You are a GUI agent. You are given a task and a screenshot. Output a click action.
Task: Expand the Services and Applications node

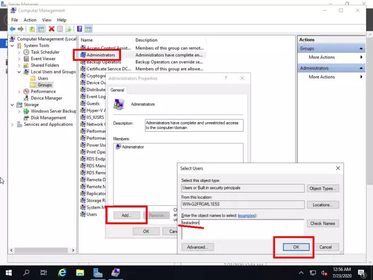click(12, 124)
